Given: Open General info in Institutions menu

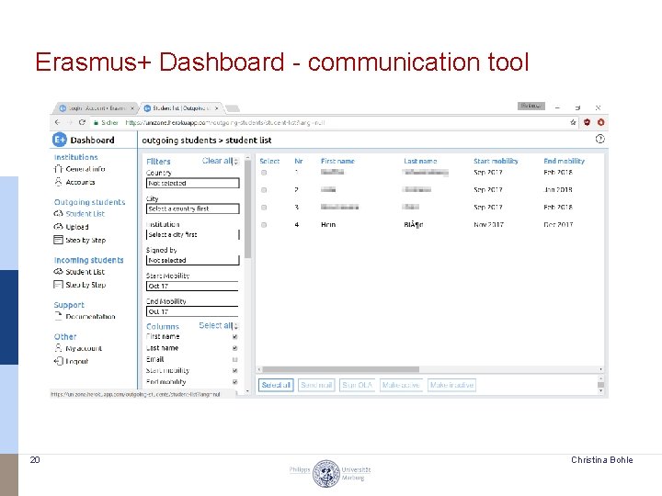Looking at the screenshot, I should click(86, 169).
